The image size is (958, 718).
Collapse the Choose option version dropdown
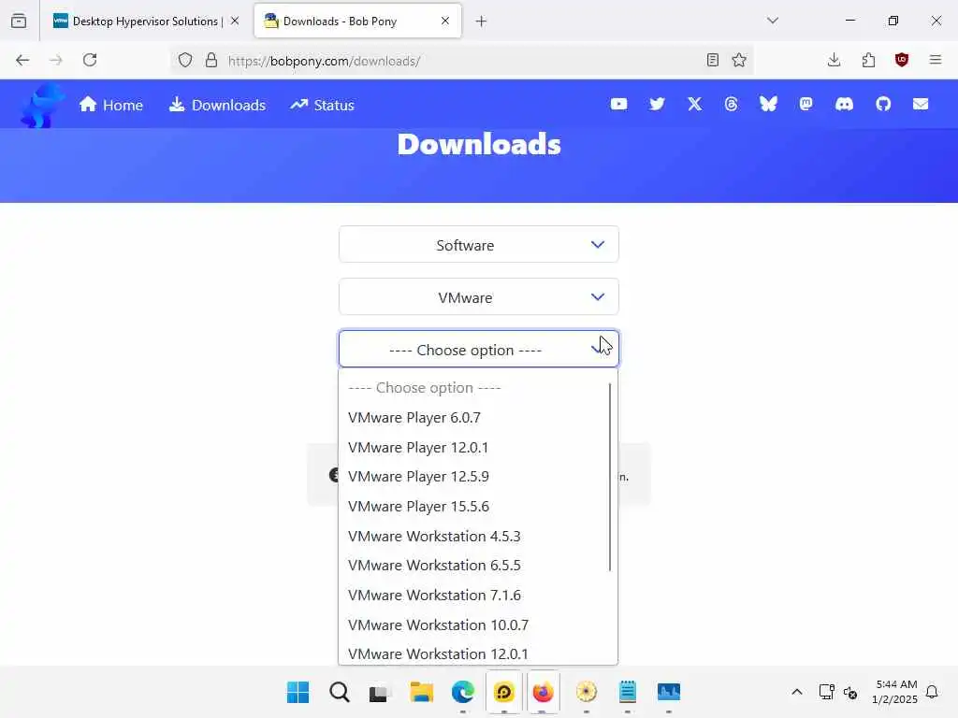(x=478, y=350)
